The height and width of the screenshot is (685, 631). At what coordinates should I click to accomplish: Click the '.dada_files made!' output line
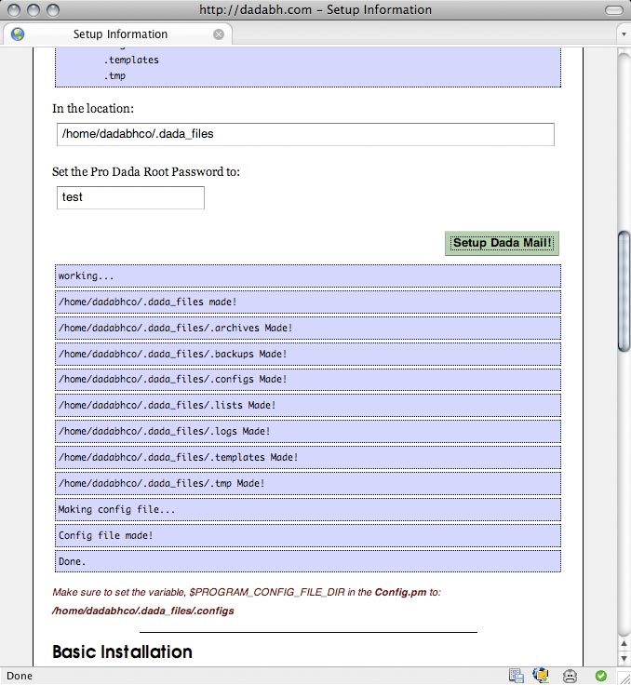point(308,302)
